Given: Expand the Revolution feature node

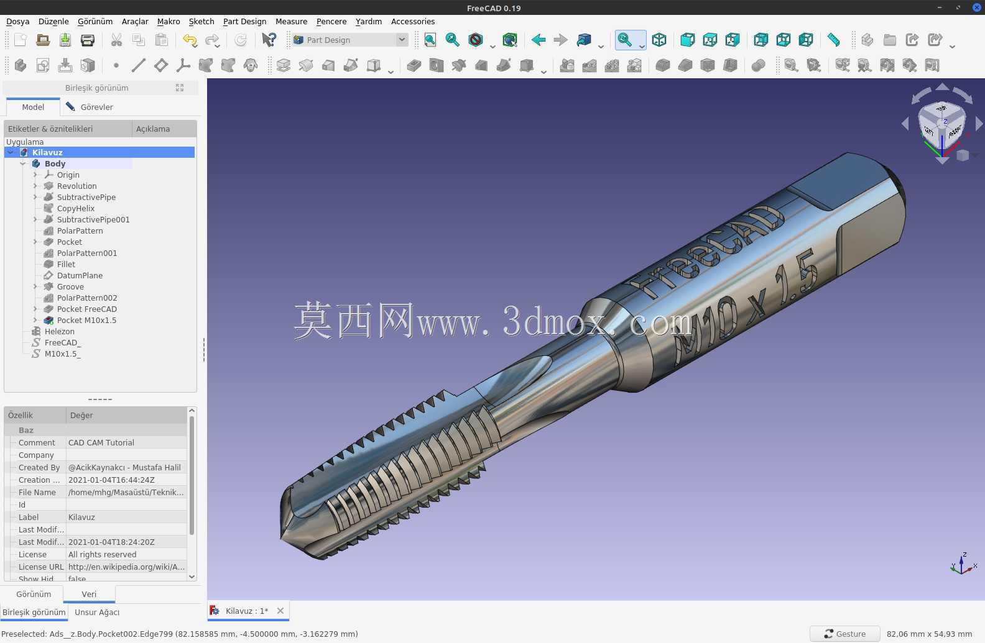Looking at the screenshot, I should point(35,186).
